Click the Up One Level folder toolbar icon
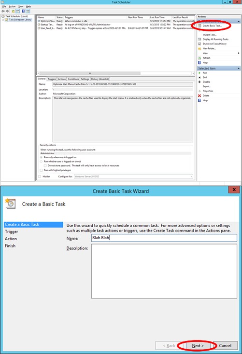Viewport: 242px width, 354px height. coord(14,11)
